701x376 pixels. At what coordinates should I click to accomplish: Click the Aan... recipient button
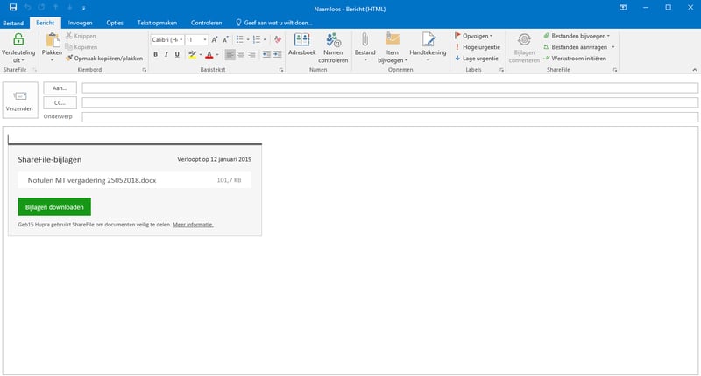[60, 88]
